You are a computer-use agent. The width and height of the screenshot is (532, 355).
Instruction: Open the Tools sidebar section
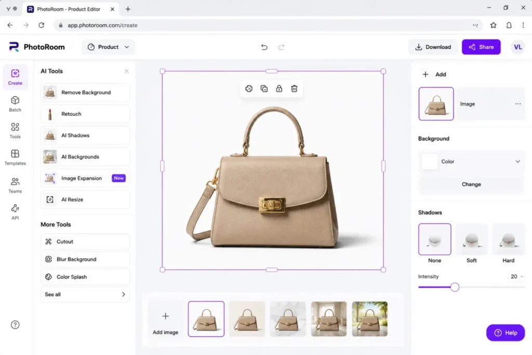tap(15, 130)
